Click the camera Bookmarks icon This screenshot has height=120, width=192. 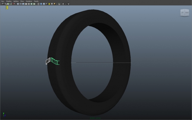[x=8, y=4]
